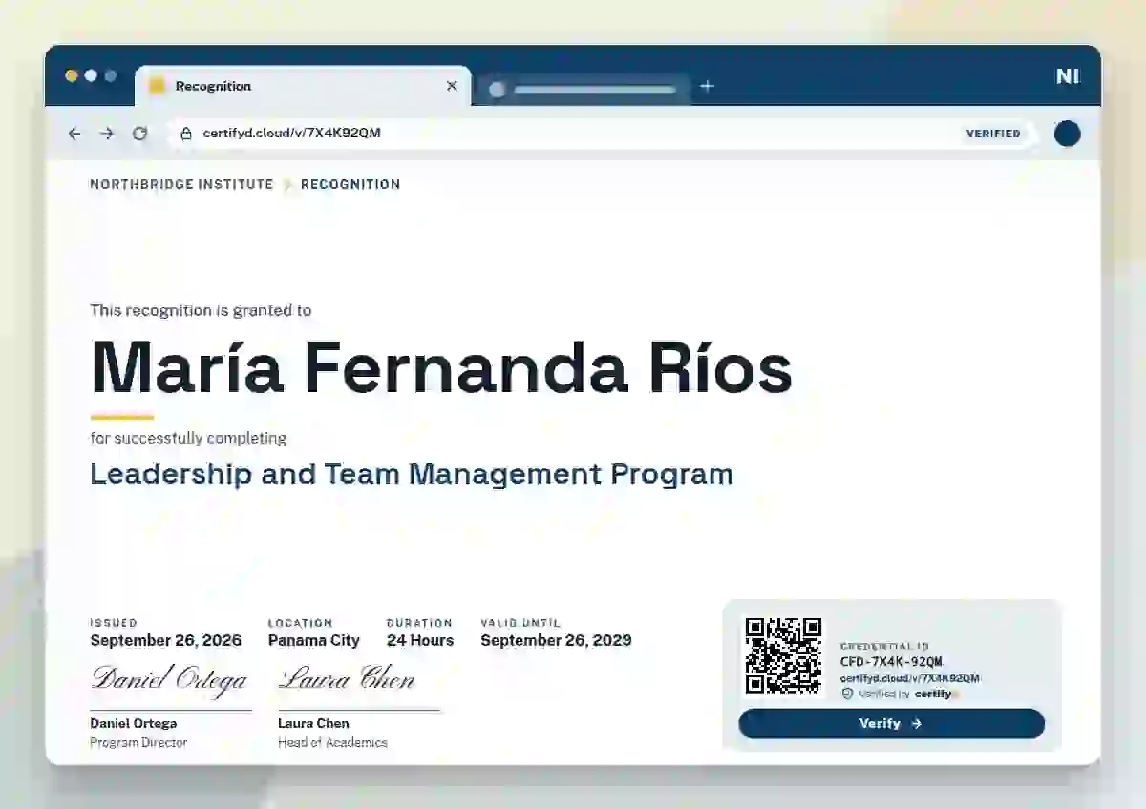This screenshot has height=809, width=1146.
Task: Click credential ID CFD-7X4K-92QM
Action: [891, 661]
